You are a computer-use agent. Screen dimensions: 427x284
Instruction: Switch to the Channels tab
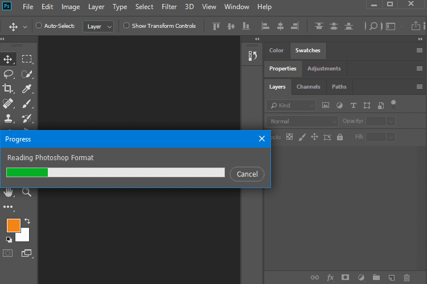(x=308, y=87)
